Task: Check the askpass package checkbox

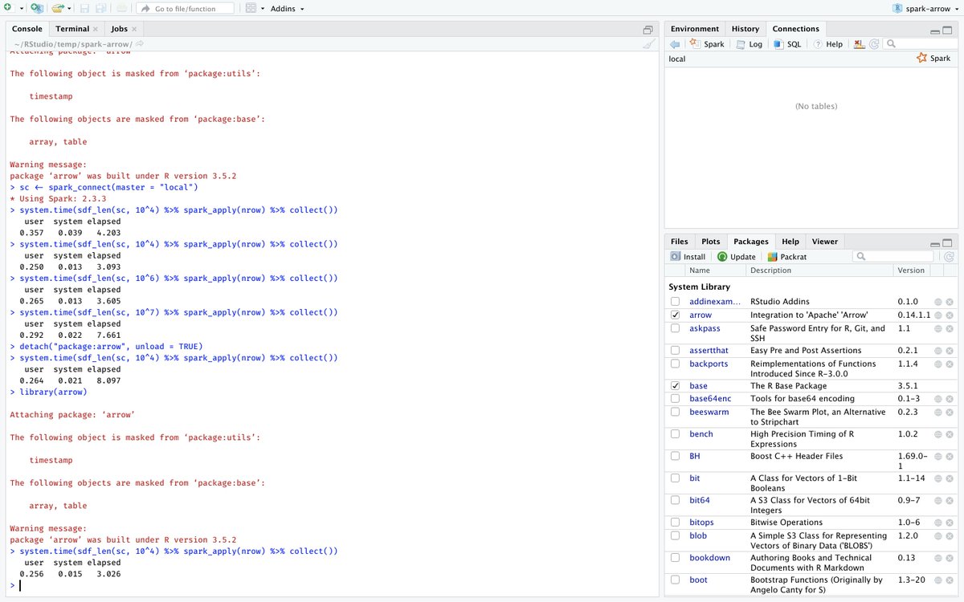Action: click(675, 328)
